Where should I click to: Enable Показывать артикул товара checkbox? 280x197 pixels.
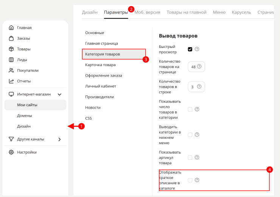[190, 157]
